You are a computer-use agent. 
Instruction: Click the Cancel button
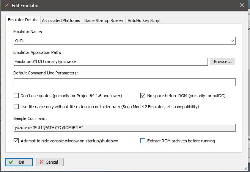[50, 162]
